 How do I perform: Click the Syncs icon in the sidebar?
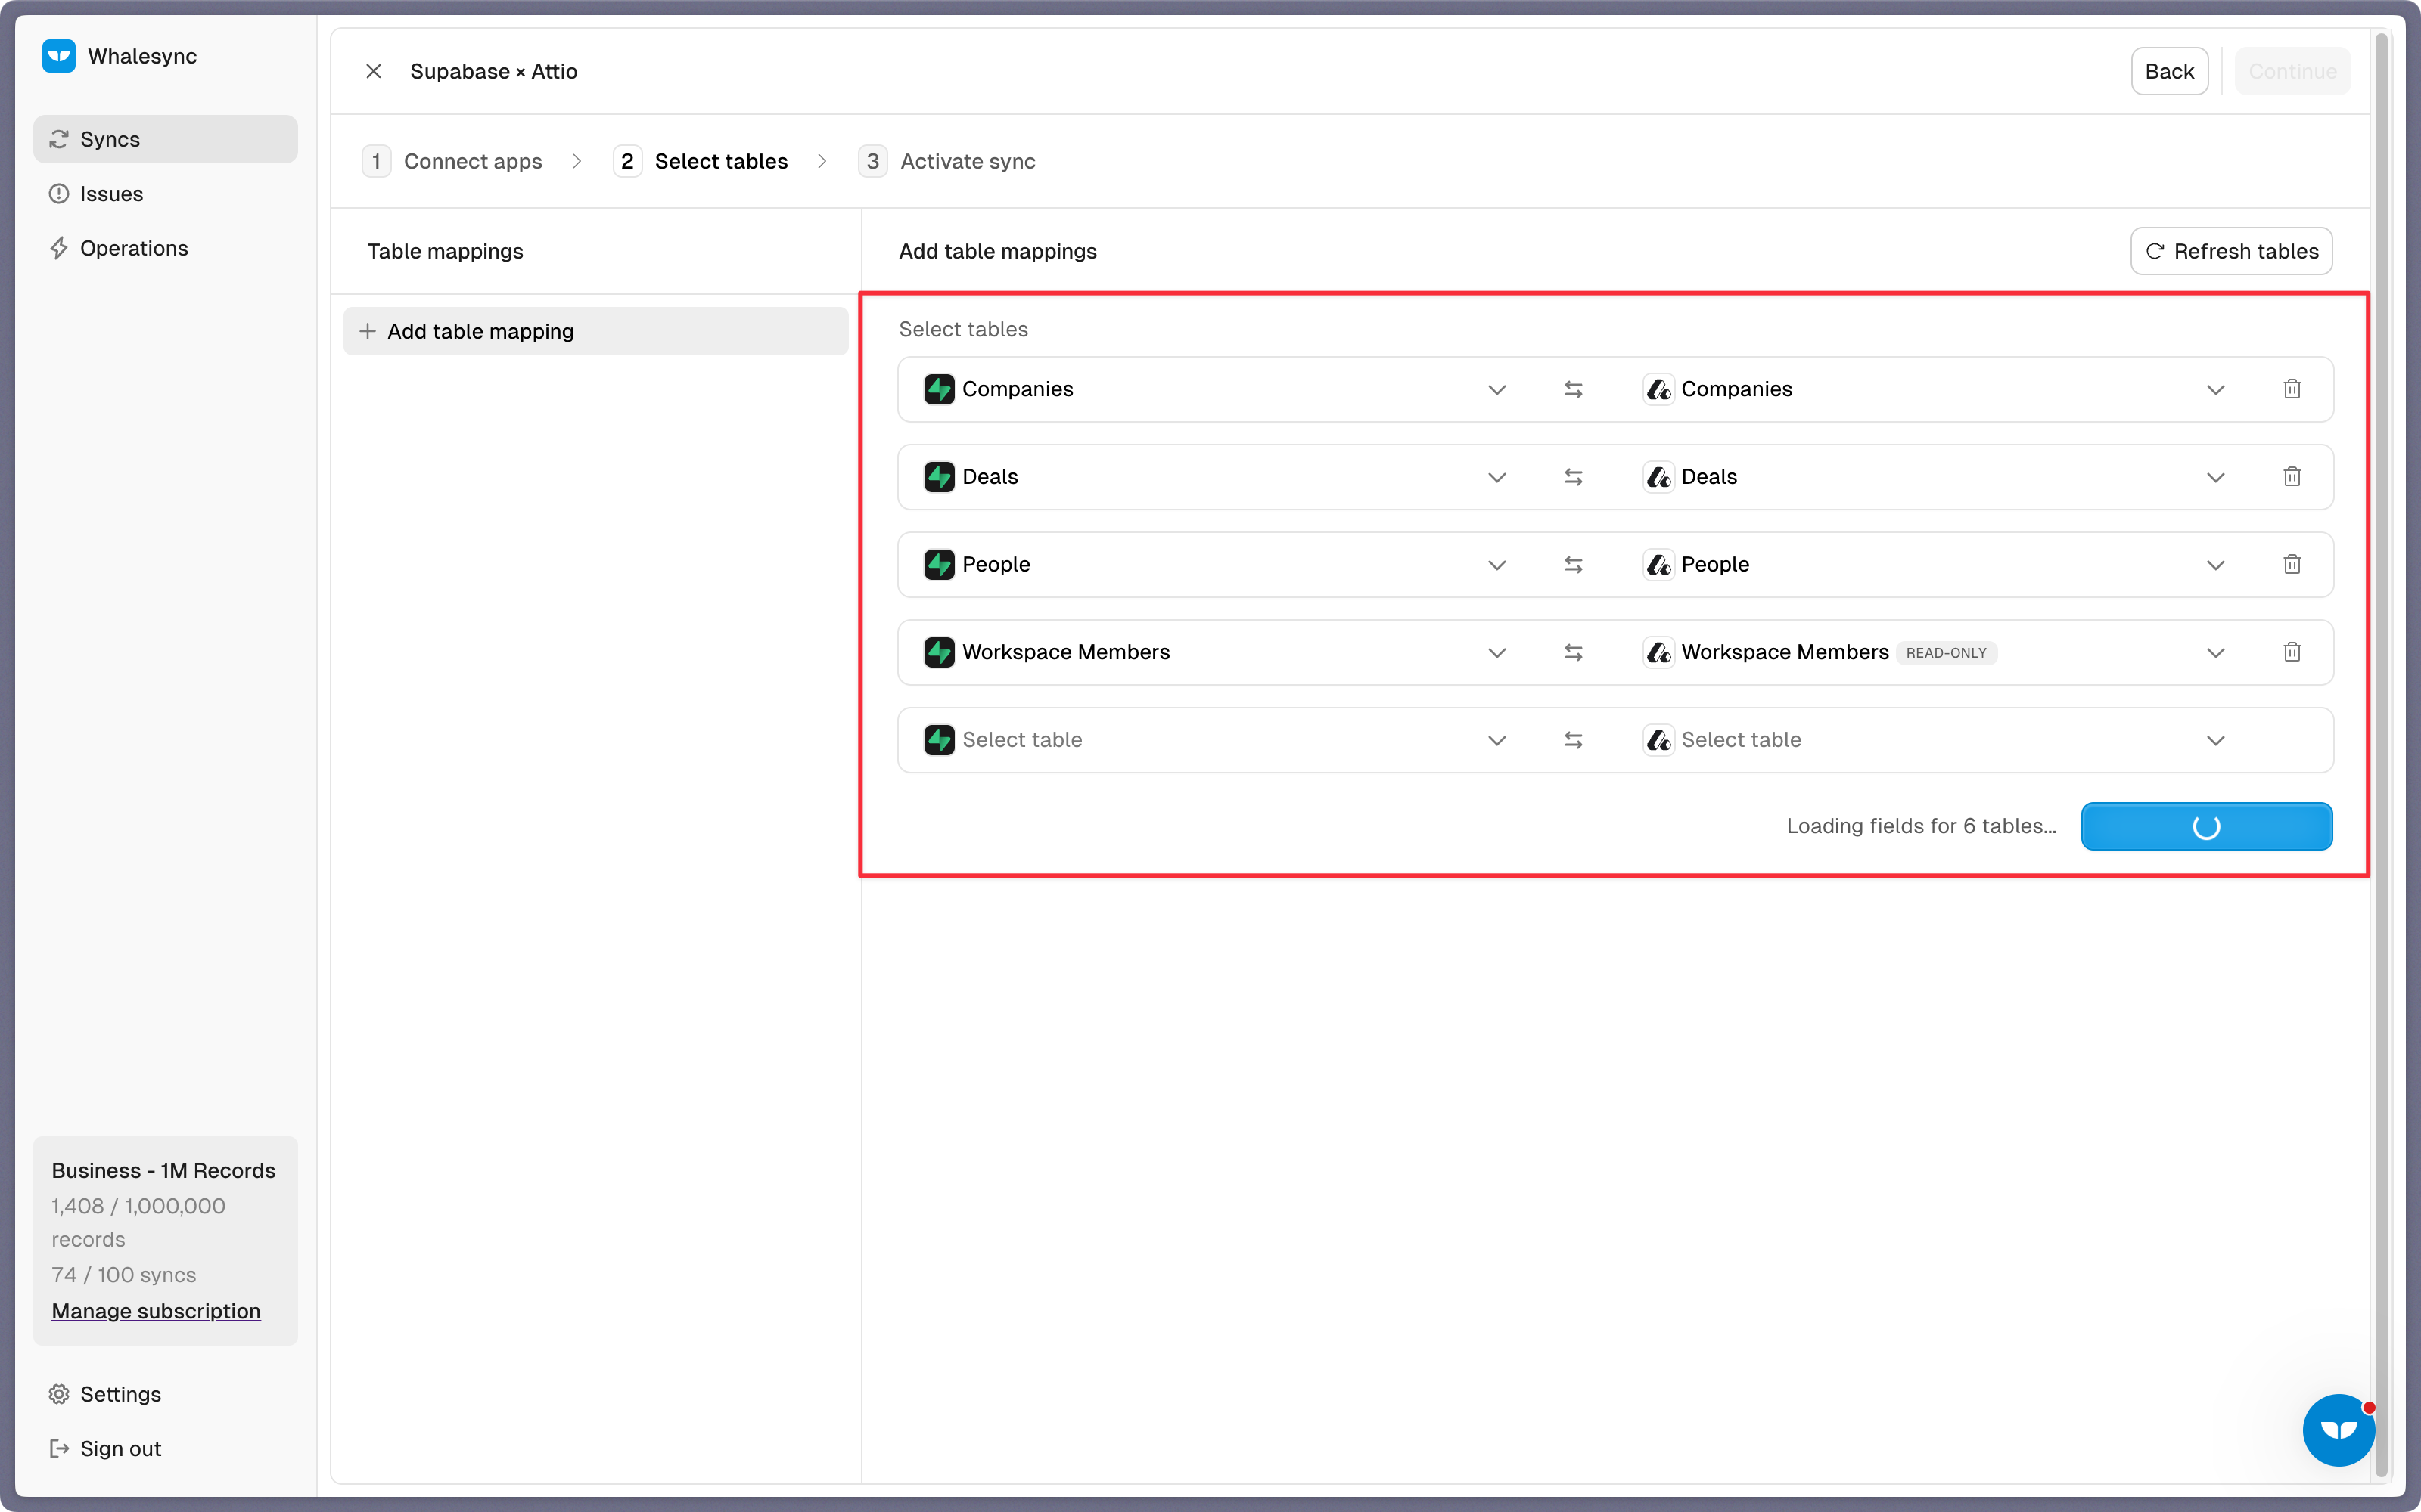pos(59,139)
